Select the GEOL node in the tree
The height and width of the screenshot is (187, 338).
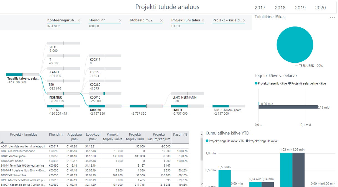(x=64, y=47)
